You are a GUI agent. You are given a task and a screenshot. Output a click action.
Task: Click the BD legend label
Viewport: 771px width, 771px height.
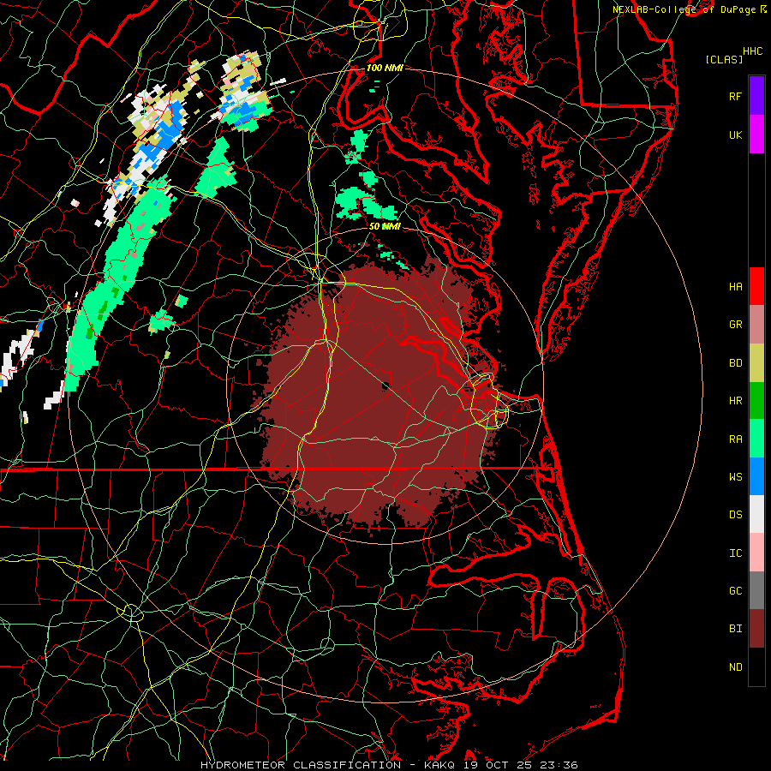(x=735, y=363)
